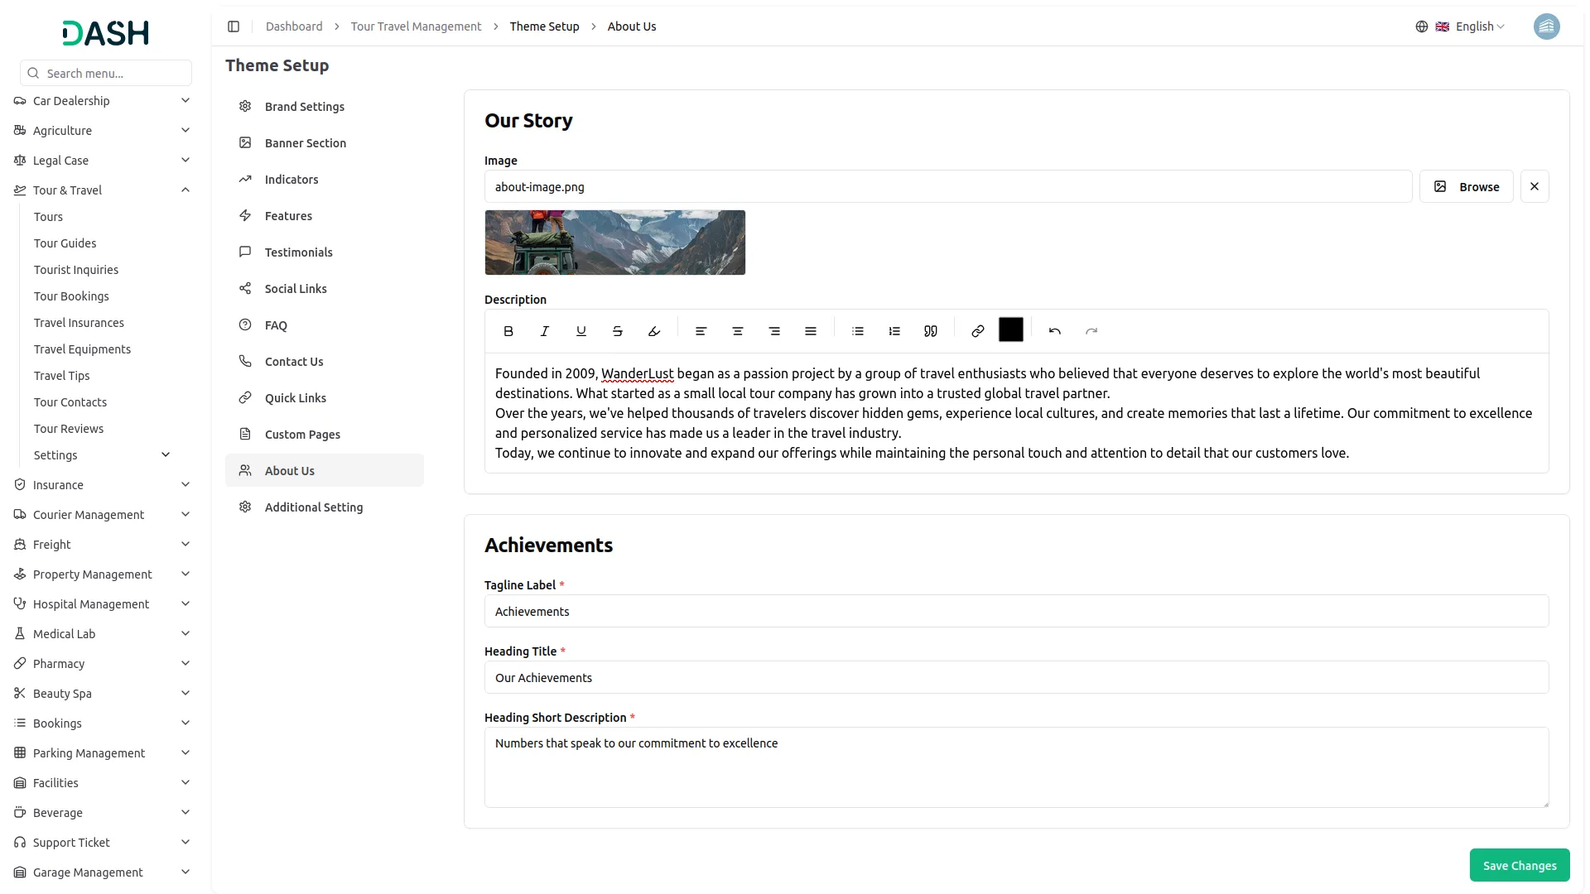Create a numbered list in description
Viewport: 1590px width, 894px height.
click(894, 330)
